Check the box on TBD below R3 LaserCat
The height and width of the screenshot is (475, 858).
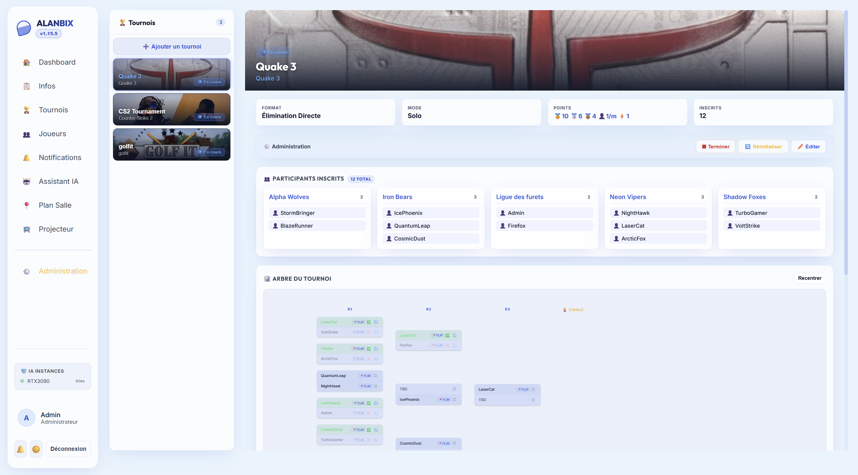pos(533,400)
